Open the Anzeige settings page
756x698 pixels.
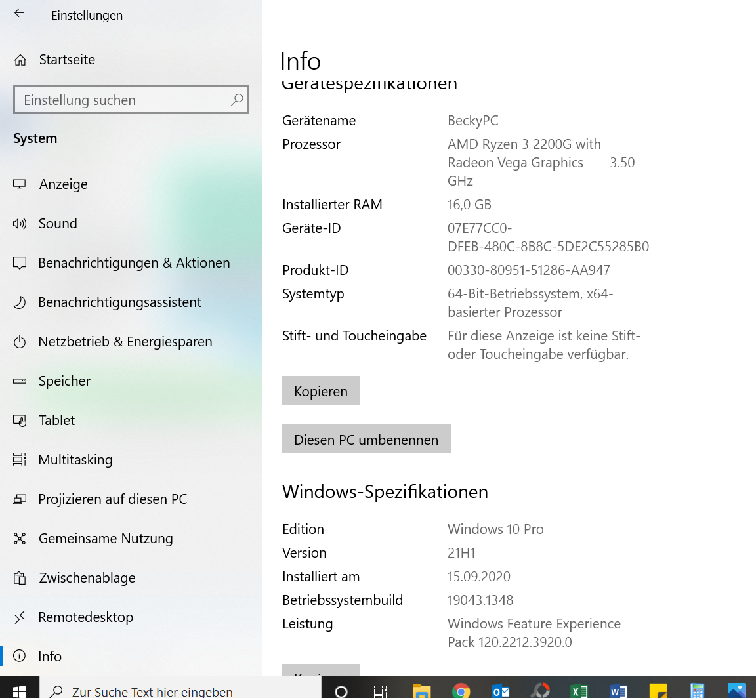coord(131,184)
